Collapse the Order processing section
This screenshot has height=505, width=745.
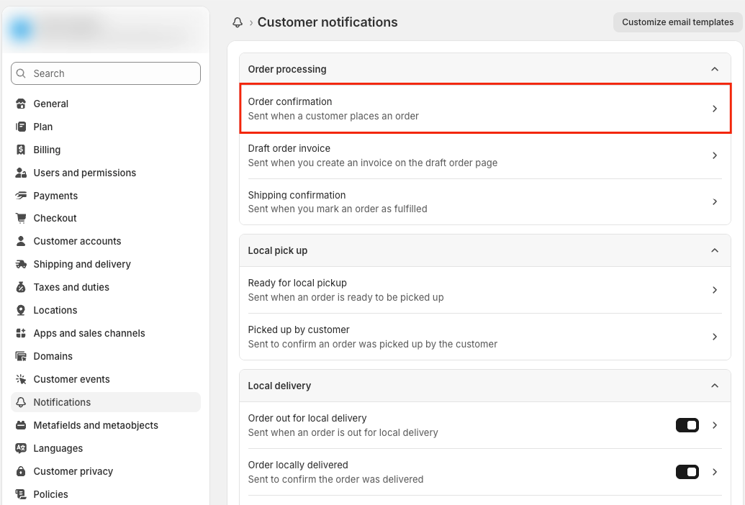click(x=715, y=69)
